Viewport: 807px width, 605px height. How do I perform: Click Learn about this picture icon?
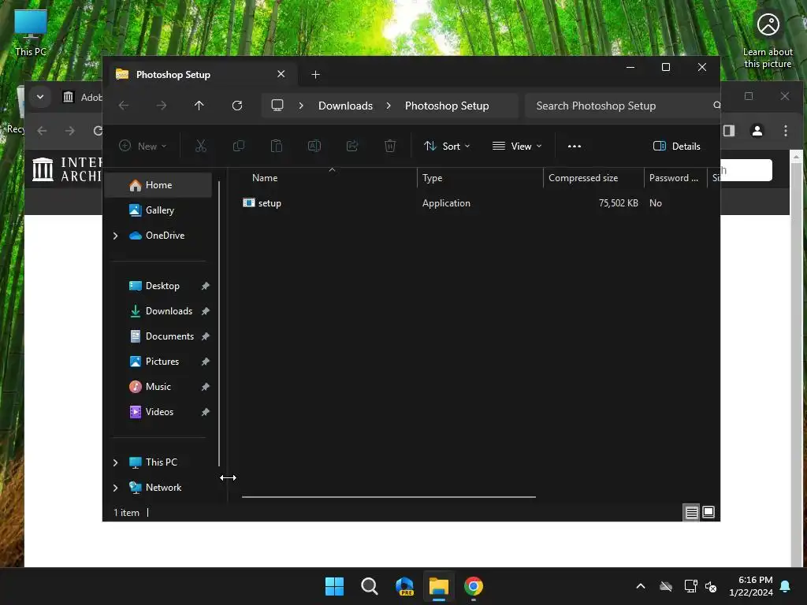point(768,41)
